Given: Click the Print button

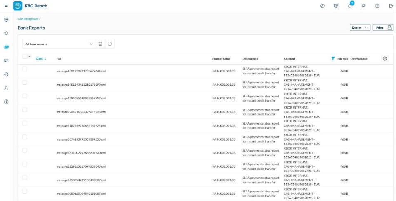Looking at the screenshot, I should (x=383, y=28).
